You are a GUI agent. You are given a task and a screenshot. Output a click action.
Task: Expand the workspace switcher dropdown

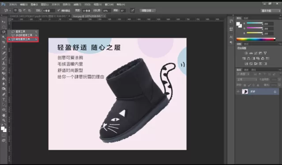click(271, 11)
